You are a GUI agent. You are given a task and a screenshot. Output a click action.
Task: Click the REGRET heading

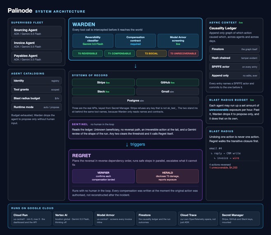coord(81,155)
